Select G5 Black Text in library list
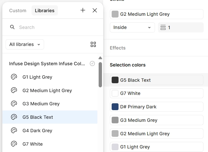Screen dimensions: 208x152 [x=38, y=117]
